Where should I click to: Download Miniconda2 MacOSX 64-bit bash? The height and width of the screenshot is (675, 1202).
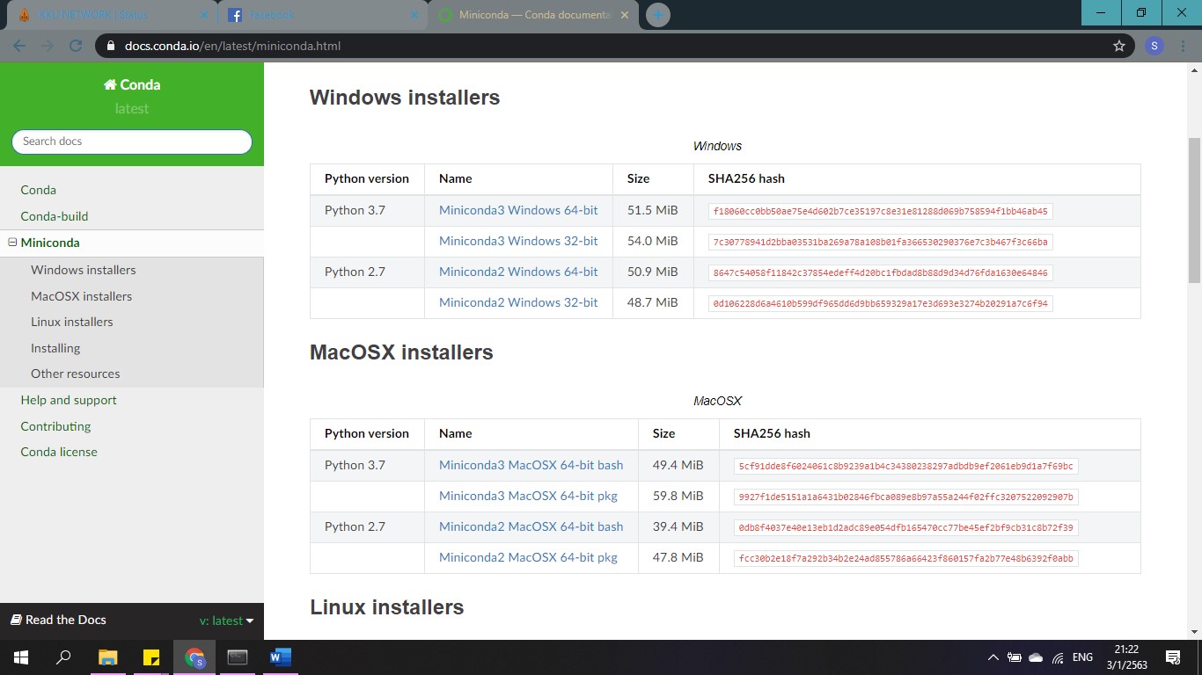531,526
